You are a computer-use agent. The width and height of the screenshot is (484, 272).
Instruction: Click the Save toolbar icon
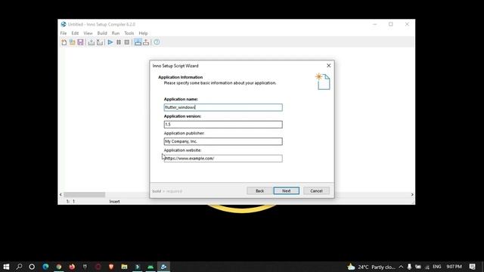click(x=80, y=42)
